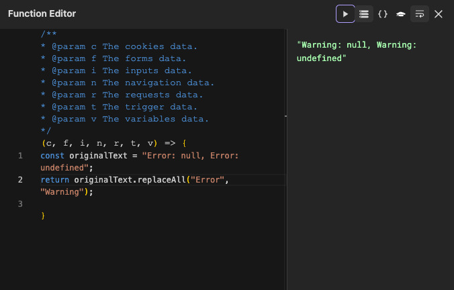Toggle the word wrap icon
The image size is (454, 290).
pyautogui.click(x=420, y=14)
